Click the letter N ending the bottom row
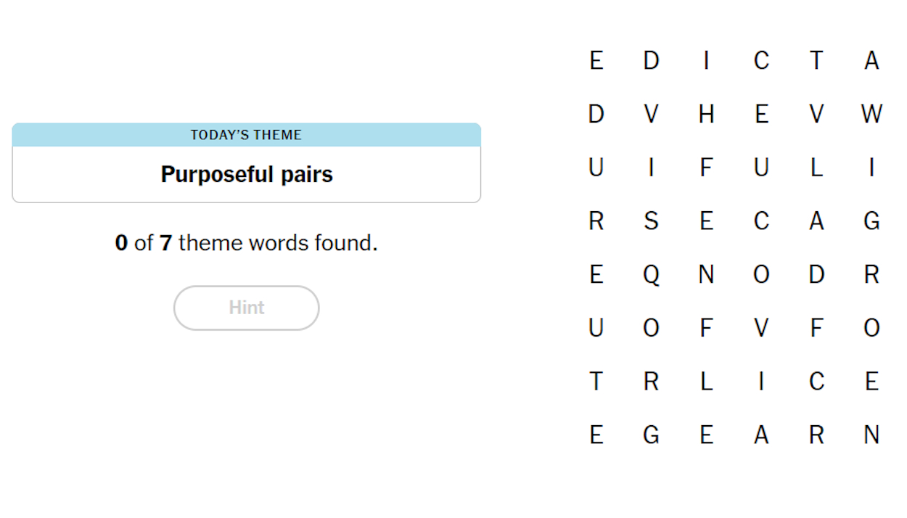The image size is (907, 518). [x=871, y=435]
